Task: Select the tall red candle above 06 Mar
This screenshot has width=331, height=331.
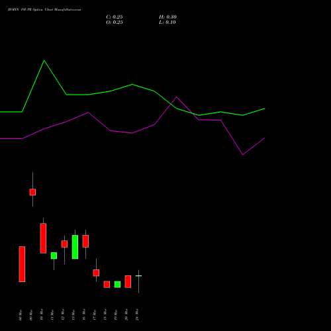Action: coord(22,264)
